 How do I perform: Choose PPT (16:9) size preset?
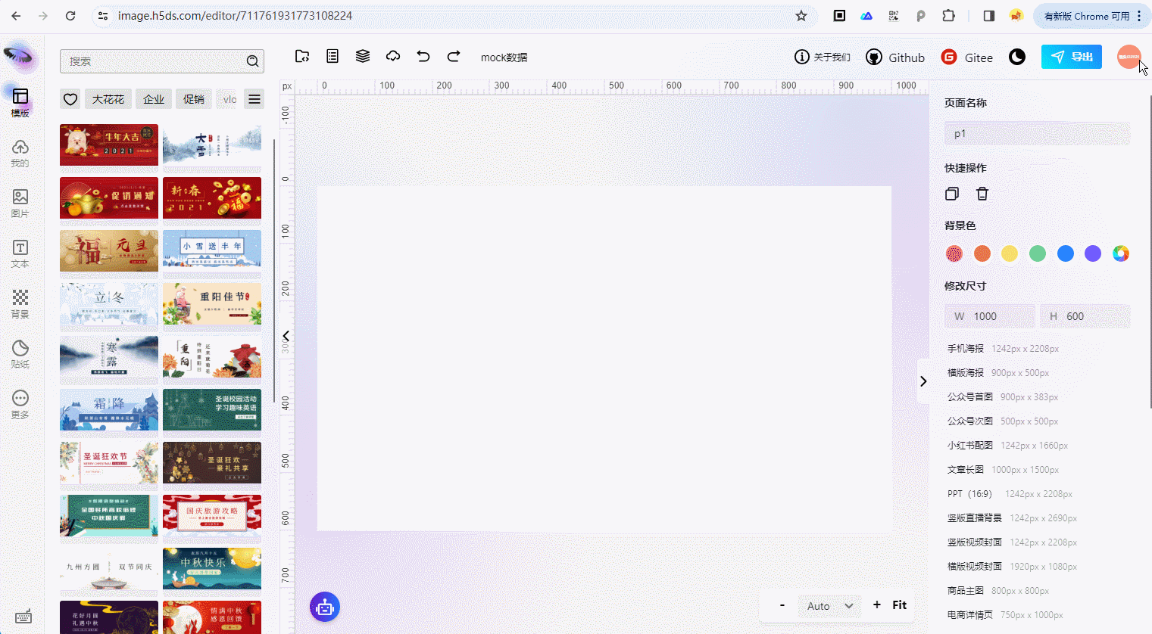[x=1010, y=494]
